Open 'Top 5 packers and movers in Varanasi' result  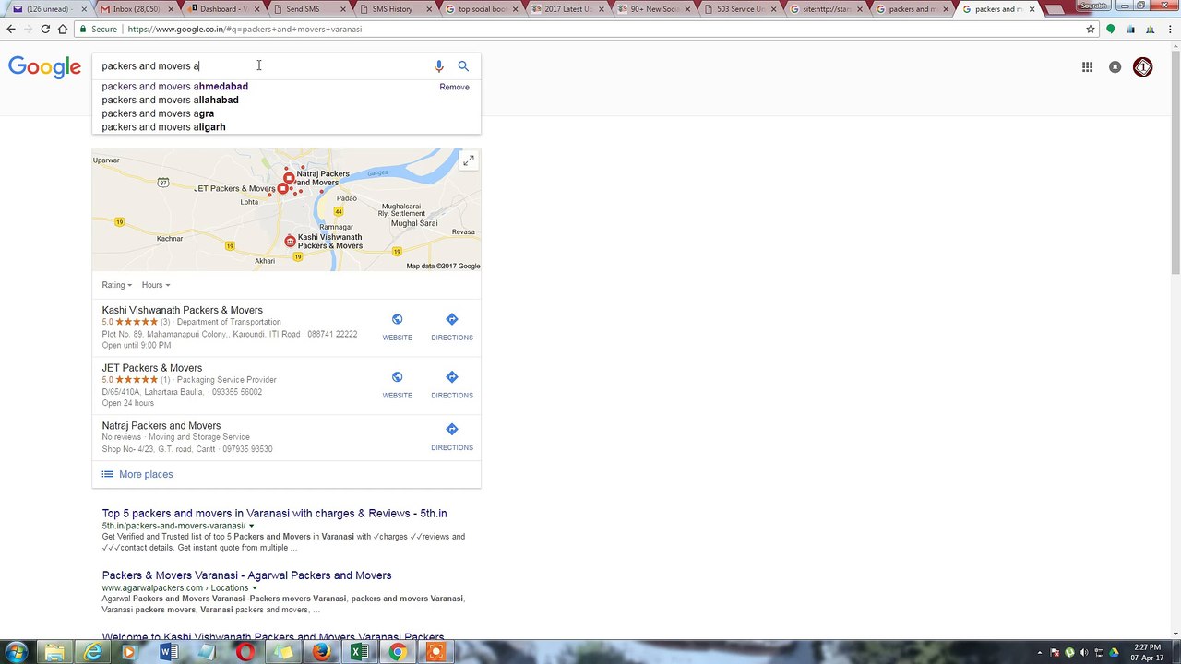pyautogui.click(x=274, y=514)
